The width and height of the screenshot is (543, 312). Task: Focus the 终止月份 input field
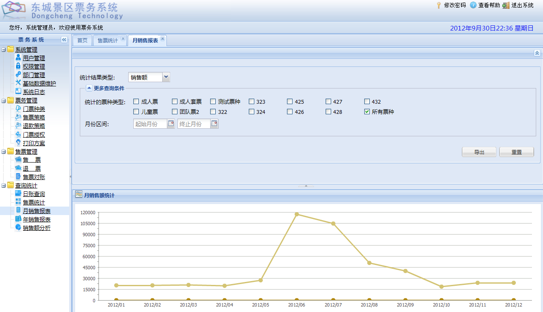click(x=194, y=124)
